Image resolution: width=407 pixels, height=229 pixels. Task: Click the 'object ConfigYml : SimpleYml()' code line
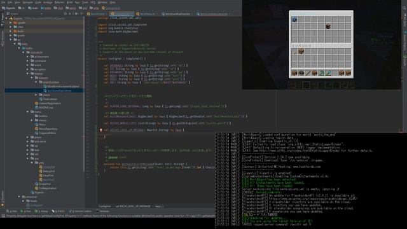[121, 59]
